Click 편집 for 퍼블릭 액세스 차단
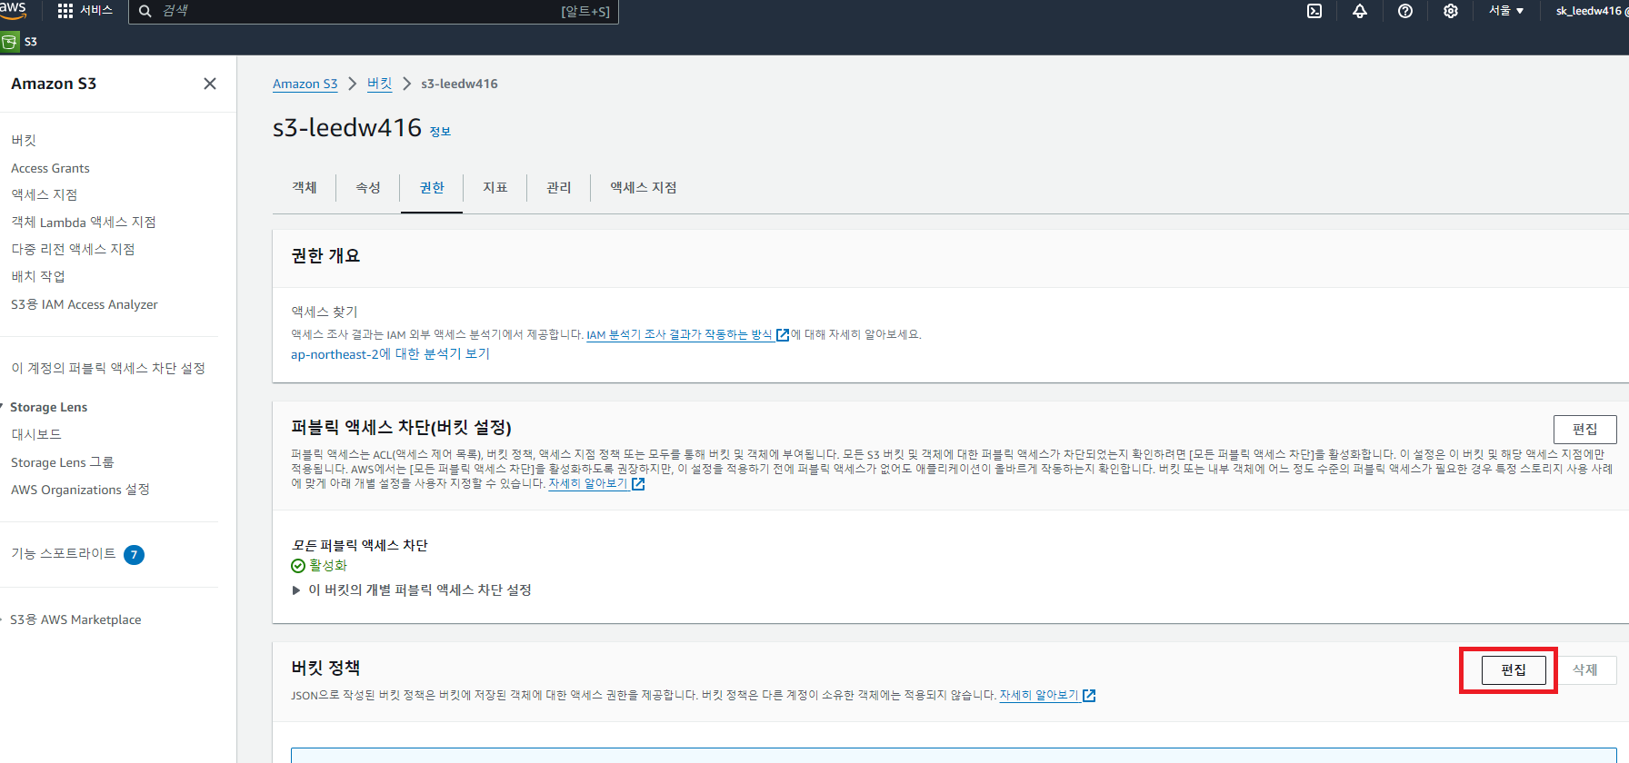1629x763 pixels. coord(1584,429)
